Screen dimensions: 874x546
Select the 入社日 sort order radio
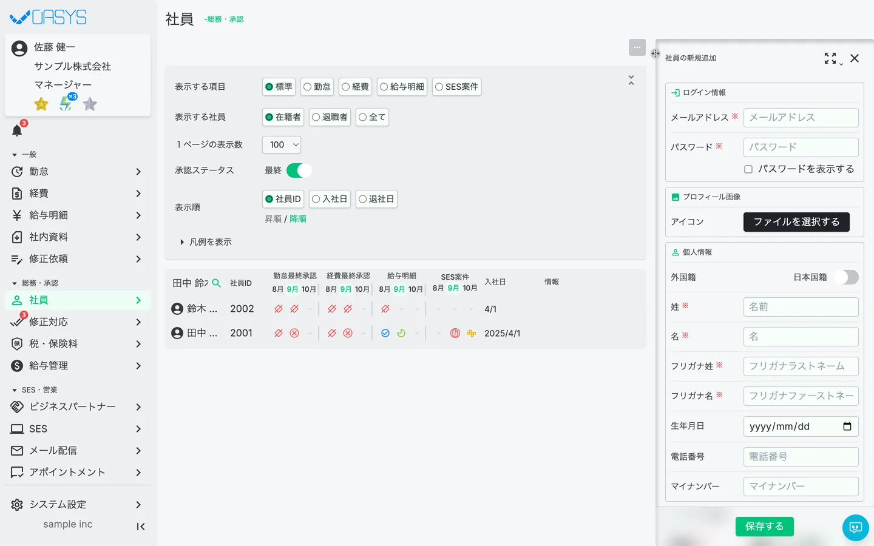pos(330,199)
